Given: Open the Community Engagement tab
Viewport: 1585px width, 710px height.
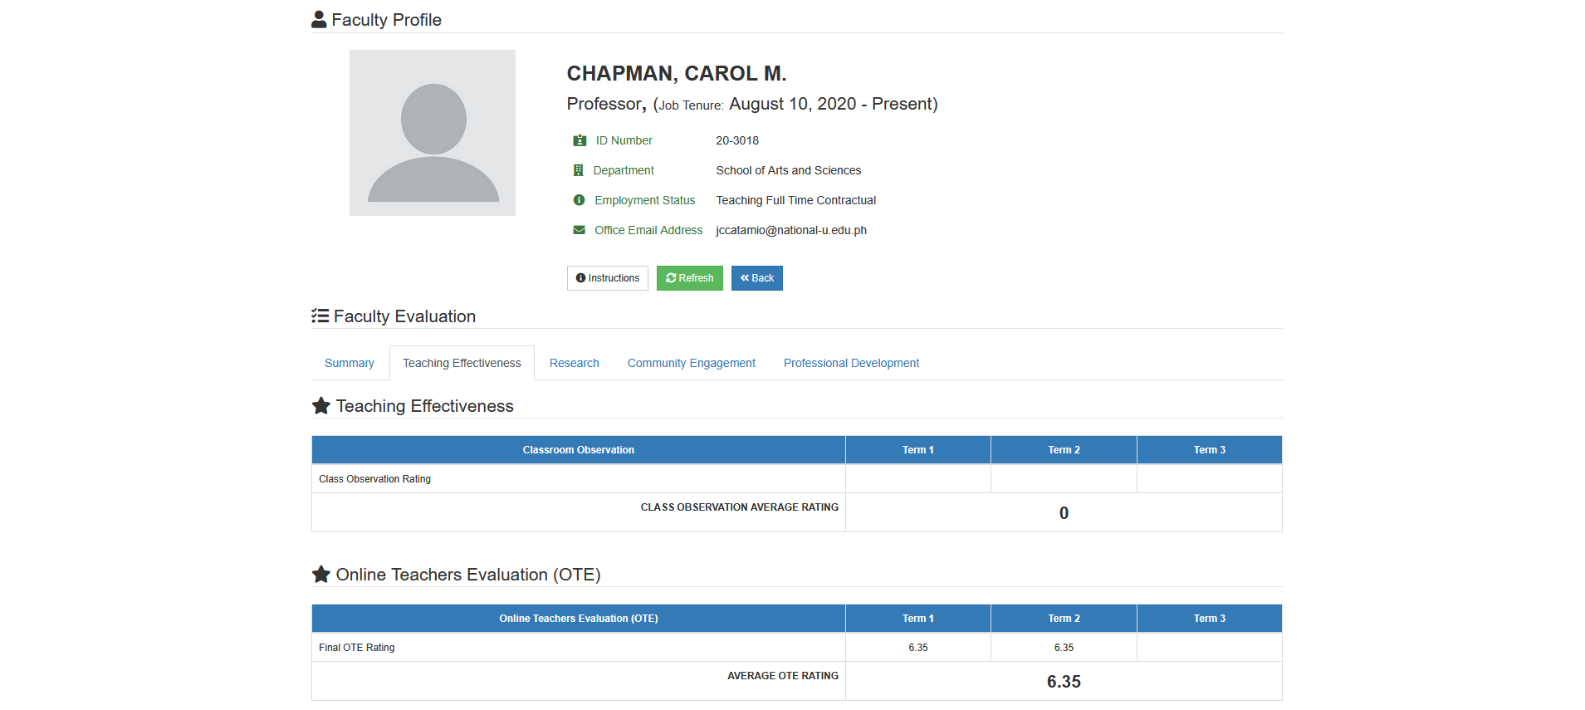Looking at the screenshot, I should pyautogui.click(x=692, y=363).
